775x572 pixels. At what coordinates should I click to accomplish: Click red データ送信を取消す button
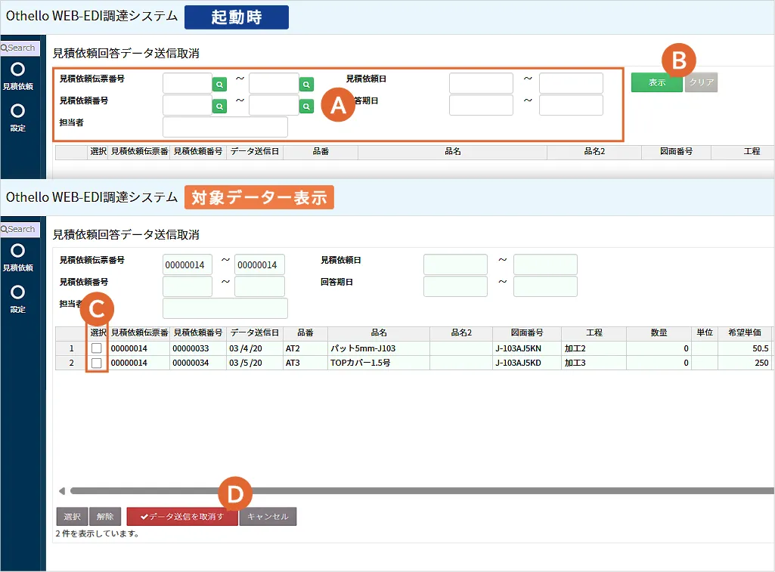tap(182, 517)
